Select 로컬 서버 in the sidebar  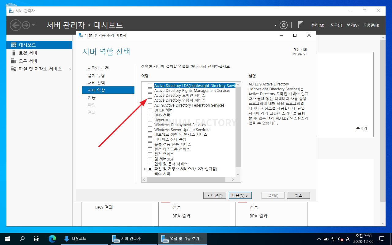click(39, 53)
